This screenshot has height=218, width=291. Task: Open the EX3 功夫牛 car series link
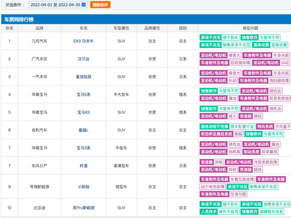coord(84,41)
